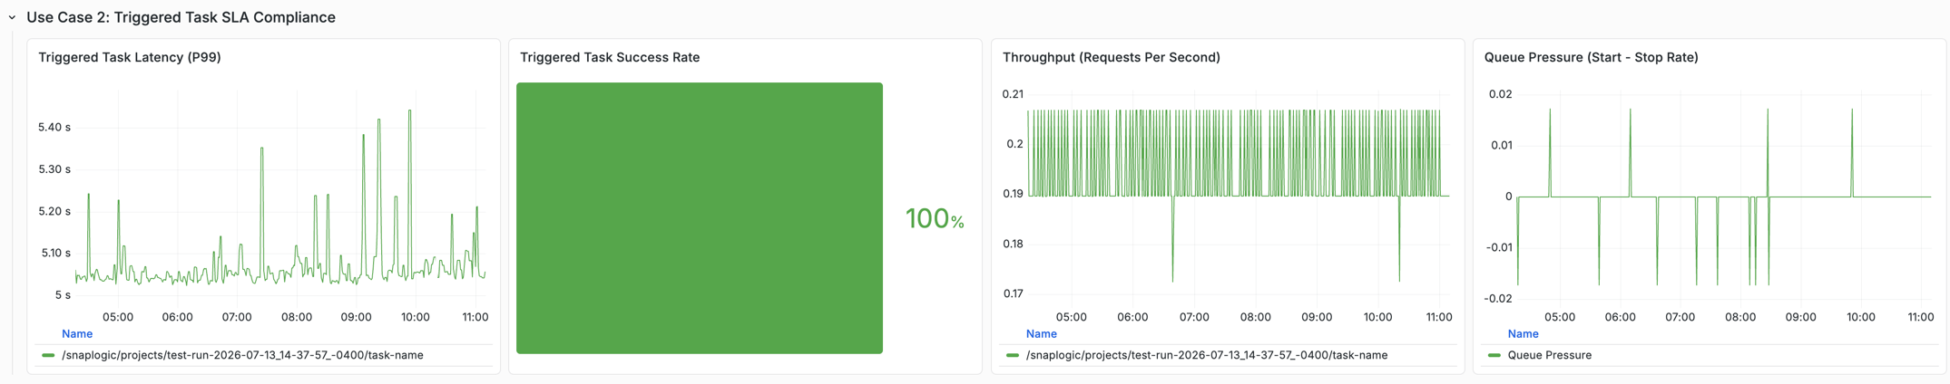Open the Throughput (Requests Per Second) panel title
Image resolution: width=1950 pixels, height=384 pixels.
(1111, 57)
